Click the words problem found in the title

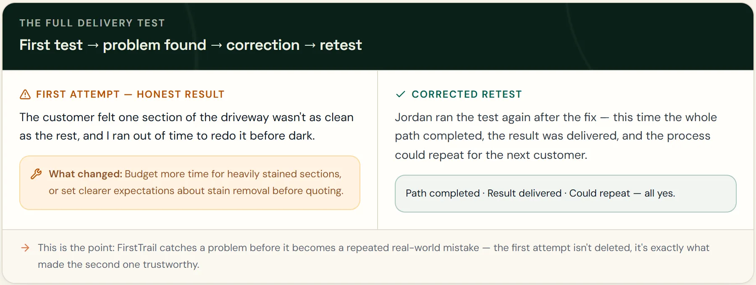click(155, 45)
